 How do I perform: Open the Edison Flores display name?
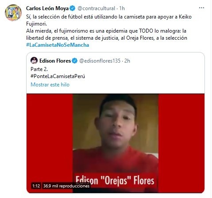55,61
